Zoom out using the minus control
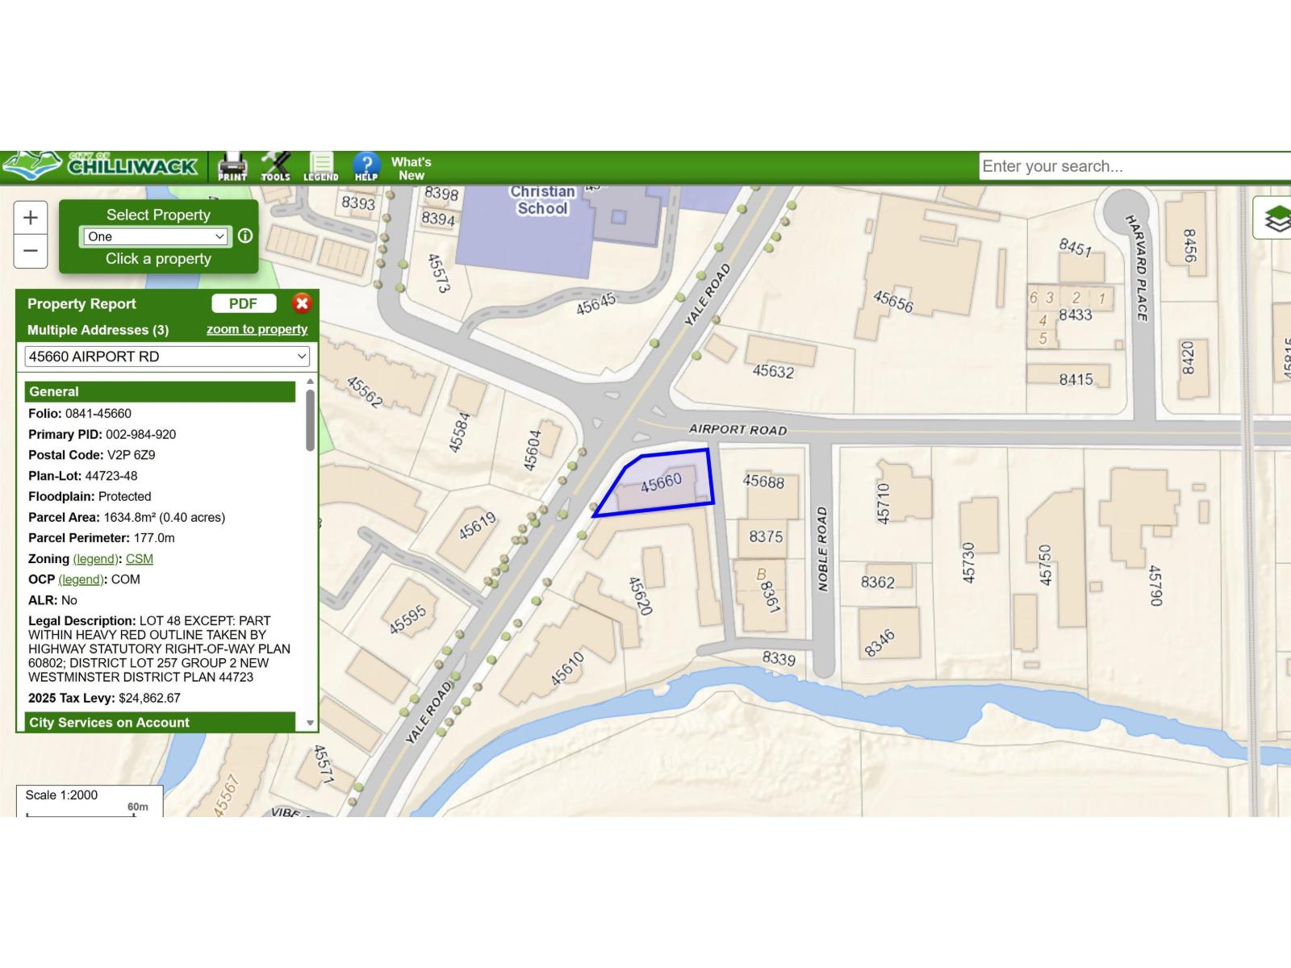The image size is (1291, 968). (30, 250)
